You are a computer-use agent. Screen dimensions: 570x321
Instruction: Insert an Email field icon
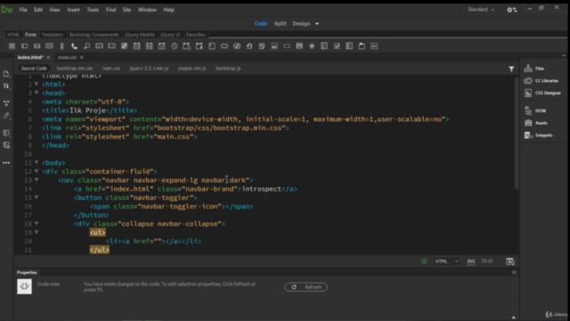click(x=37, y=46)
